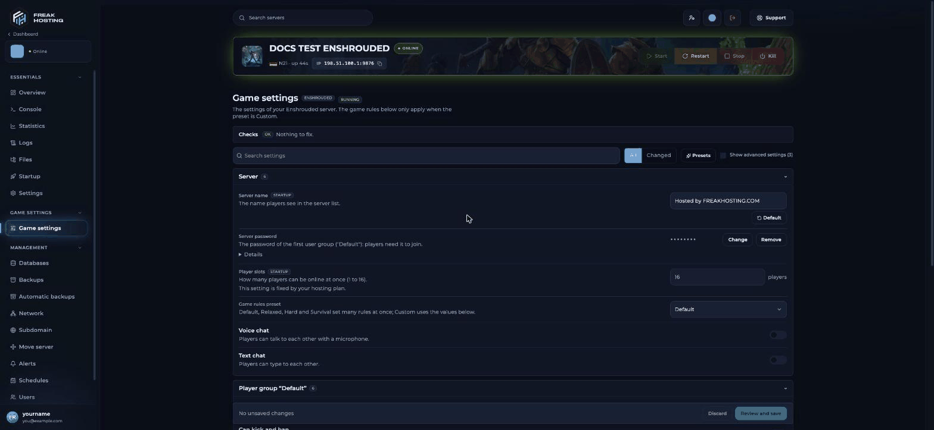Open the Files manager
The image size is (934, 430).
point(25,159)
